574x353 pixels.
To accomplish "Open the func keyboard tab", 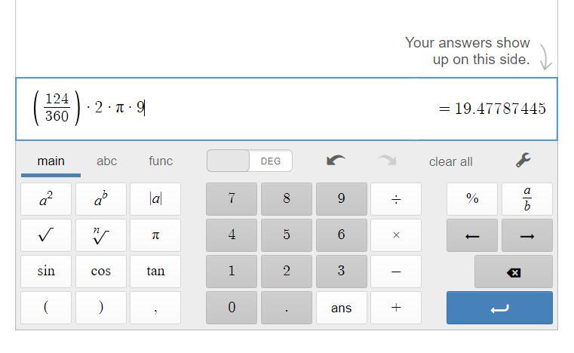I will click(161, 161).
